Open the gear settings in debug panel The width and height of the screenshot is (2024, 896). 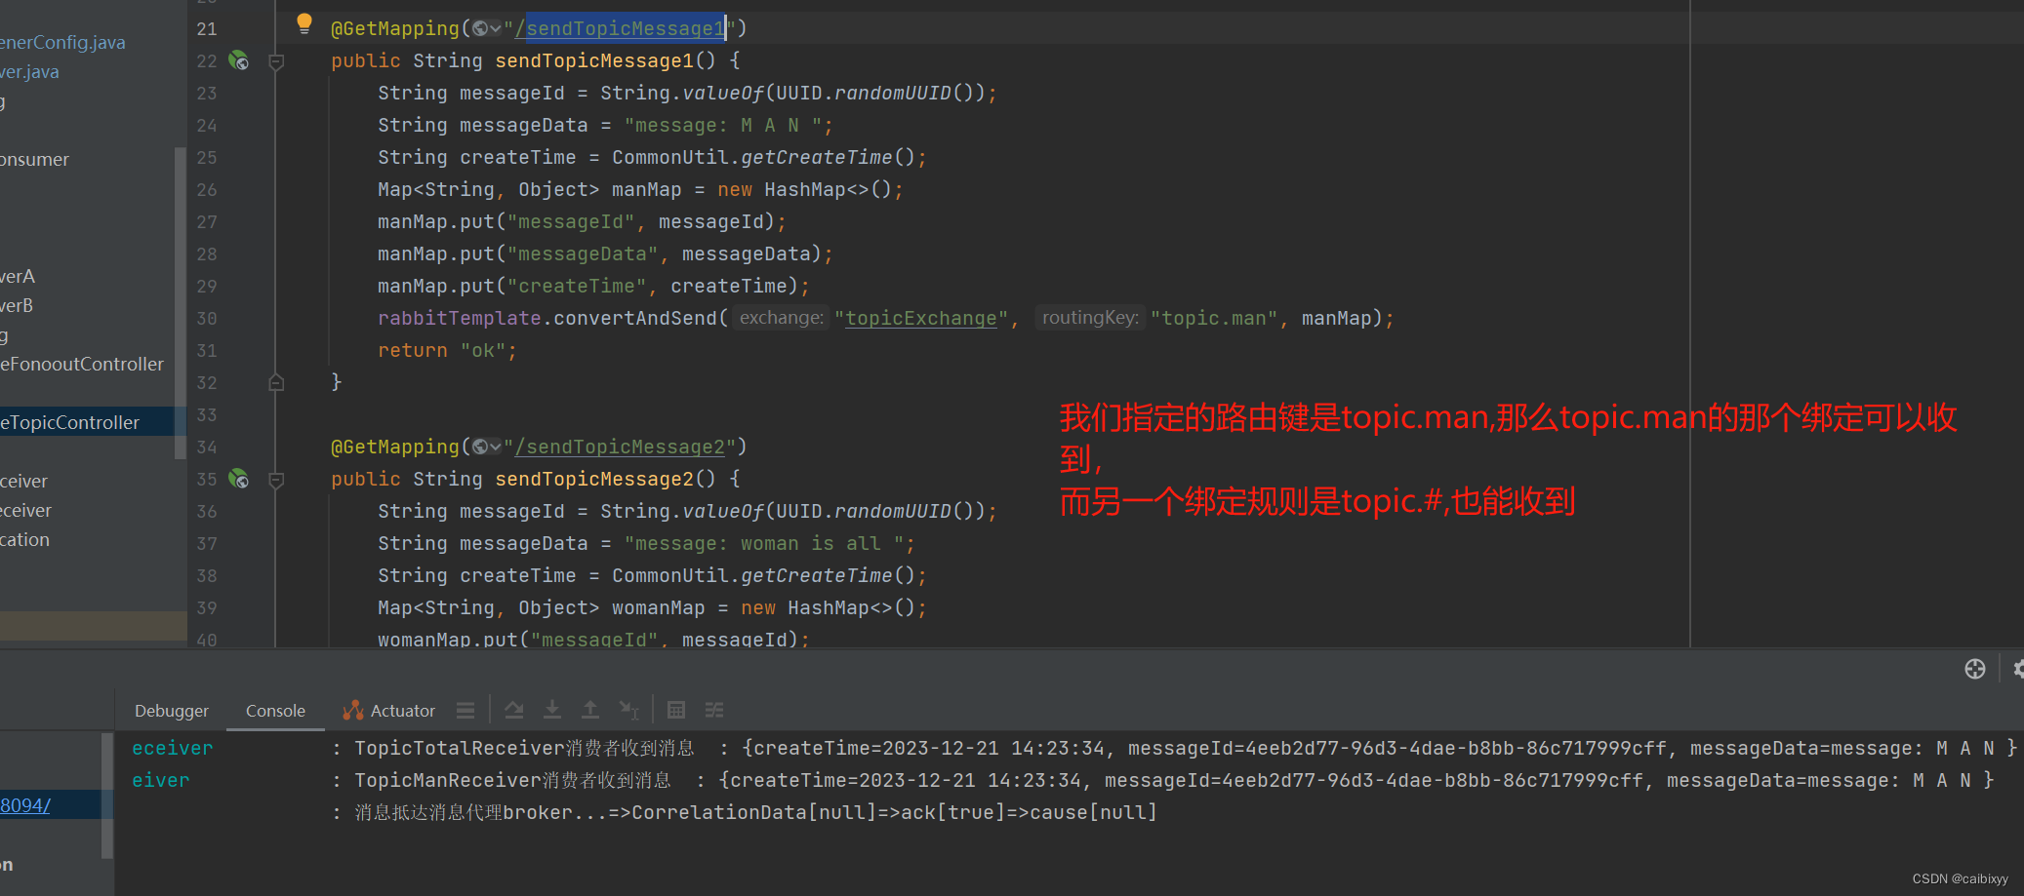[2017, 669]
